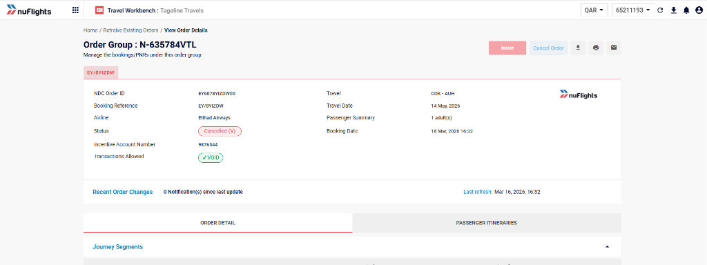Click the red Travel Workbench app icon
Image resolution: width=707 pixels, height=265 pixels.
coord(99,10)
